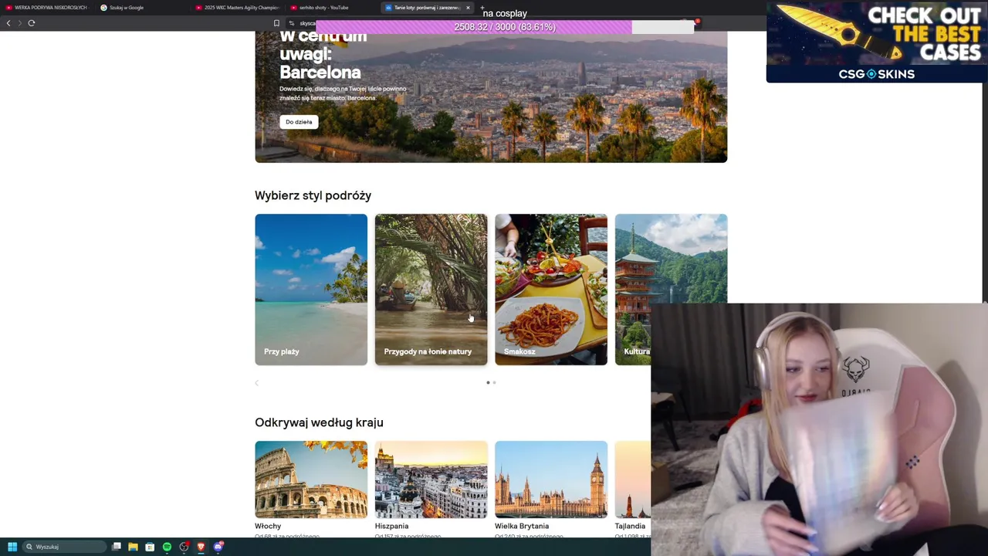Click the Włochy text link
This screenshot has height=556, width=988.
click(268, 526)
